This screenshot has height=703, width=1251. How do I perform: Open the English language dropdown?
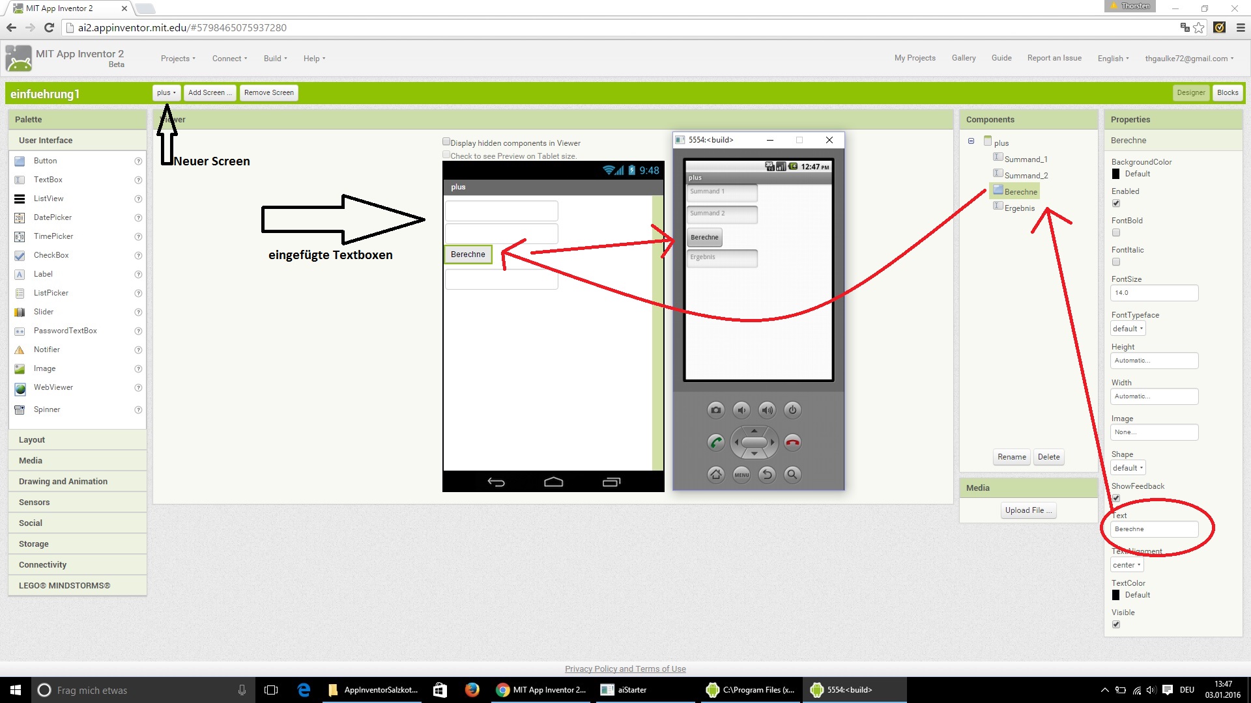pyautogui.click(x=1113, y=59)
